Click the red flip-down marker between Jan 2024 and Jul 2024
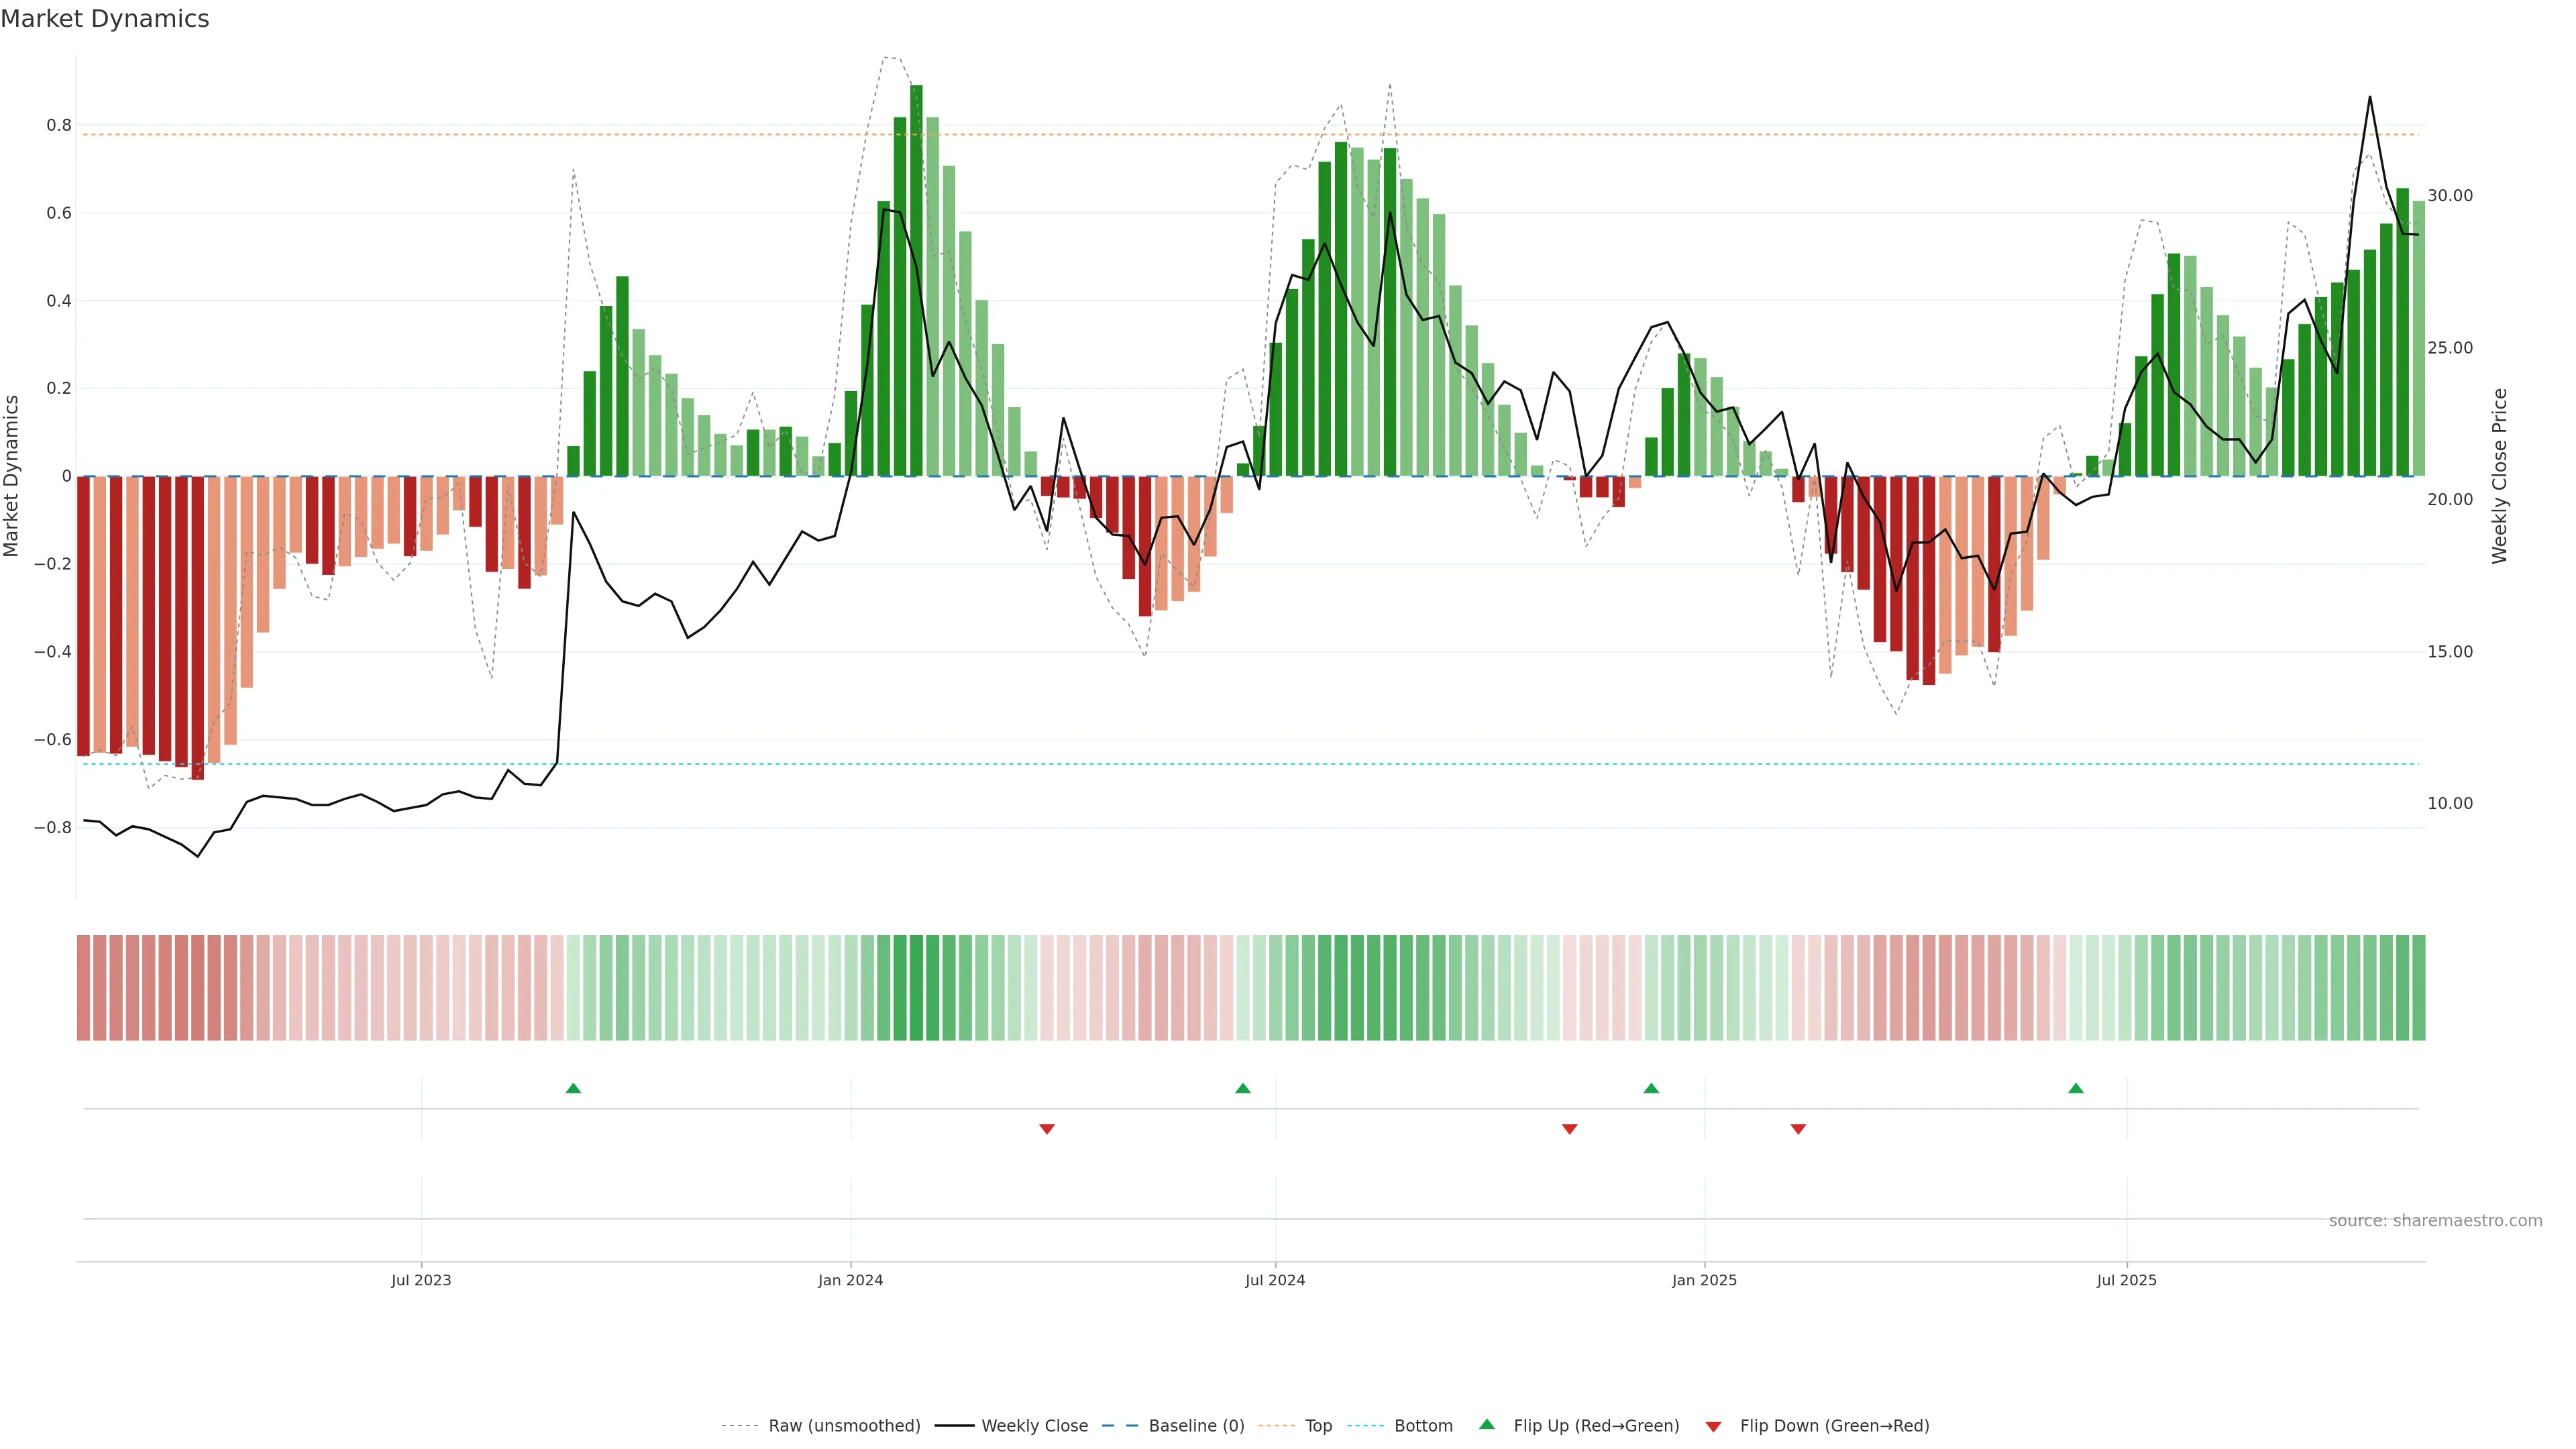 pyautogui.click(x=1047, y=1129)
